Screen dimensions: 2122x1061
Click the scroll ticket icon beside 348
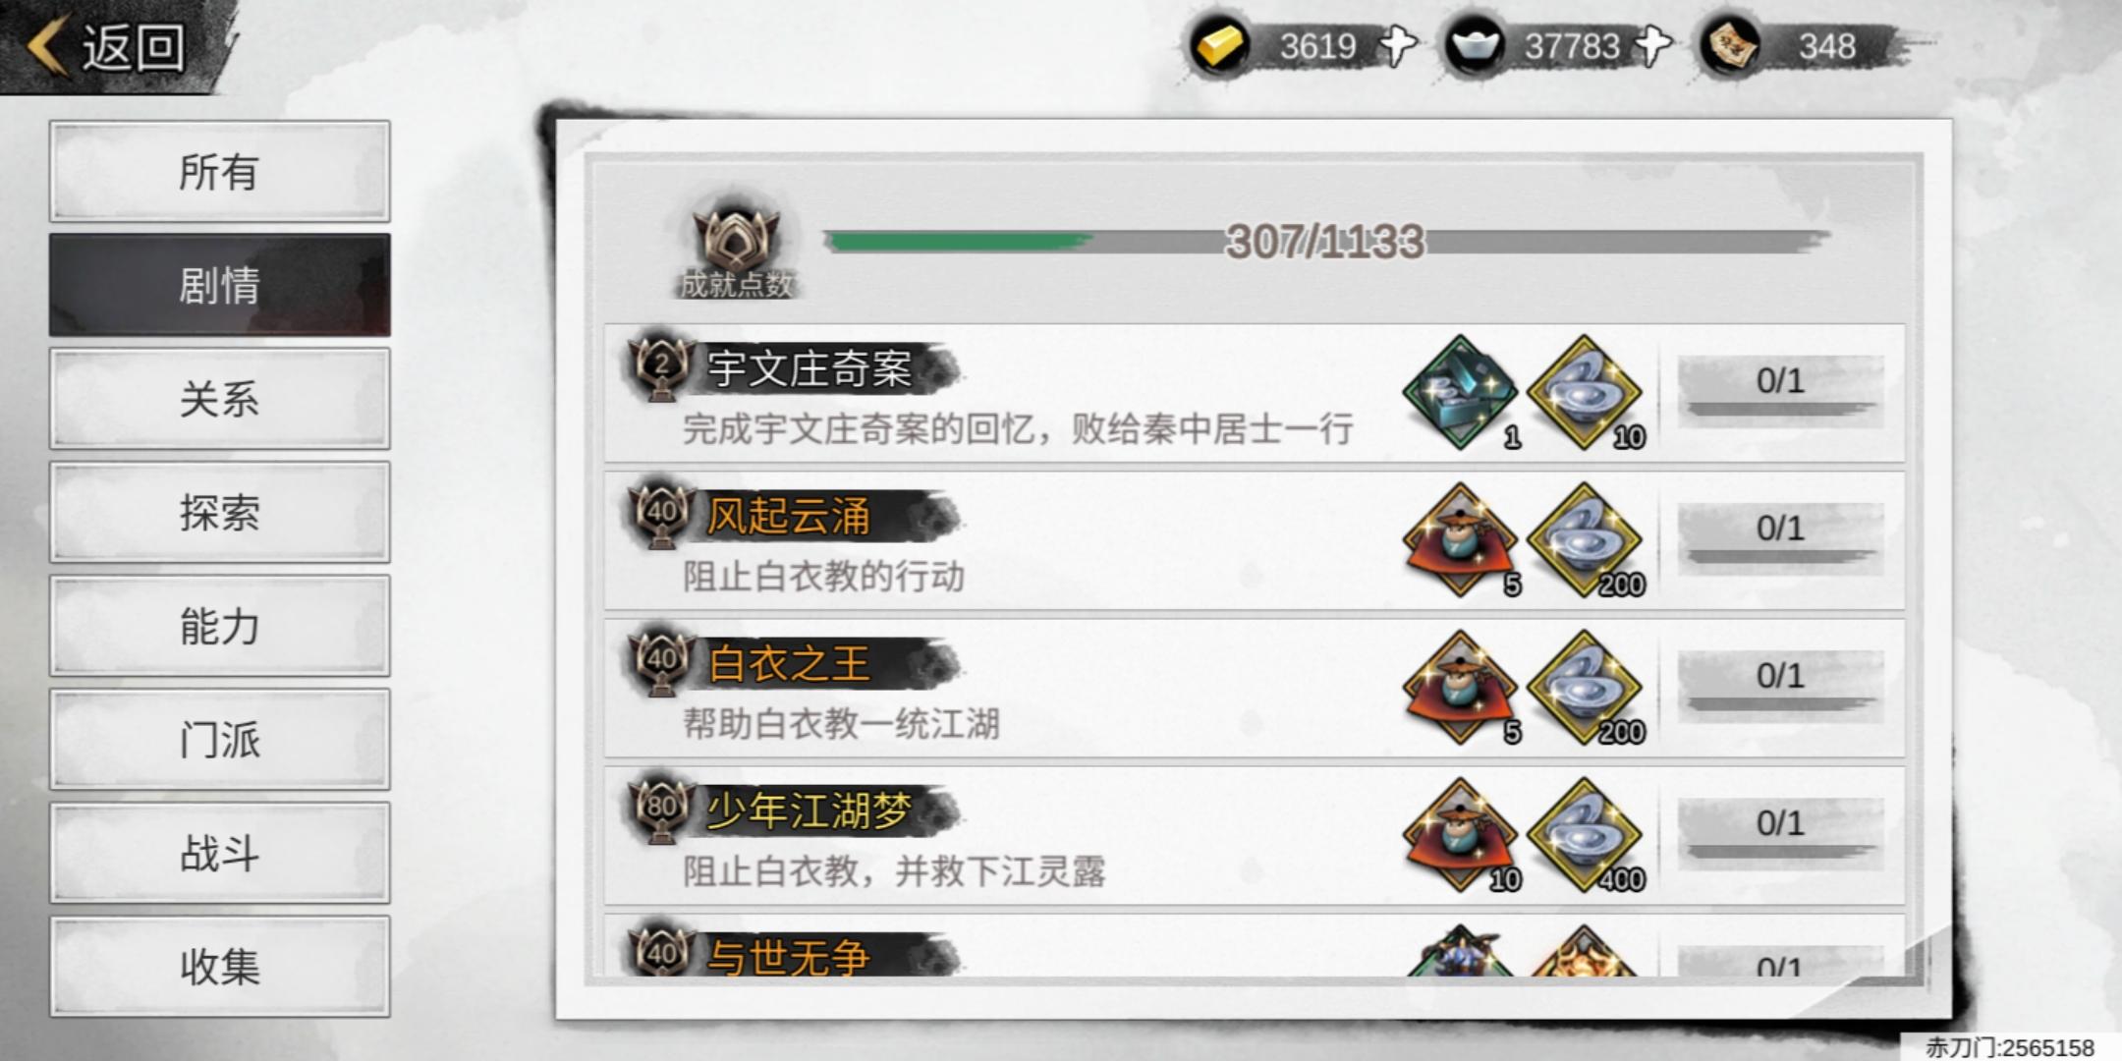1731,46
